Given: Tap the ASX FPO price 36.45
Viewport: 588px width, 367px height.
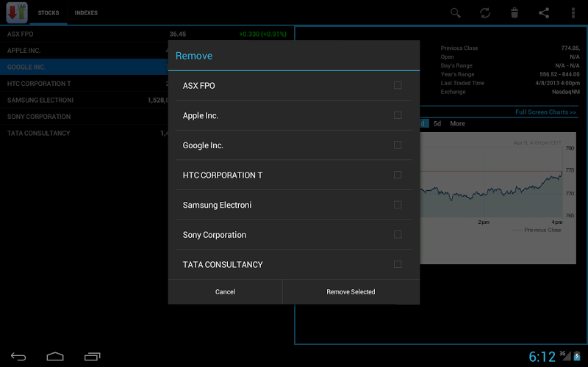Looking at the screenshot, I should [x=177, y=34].
